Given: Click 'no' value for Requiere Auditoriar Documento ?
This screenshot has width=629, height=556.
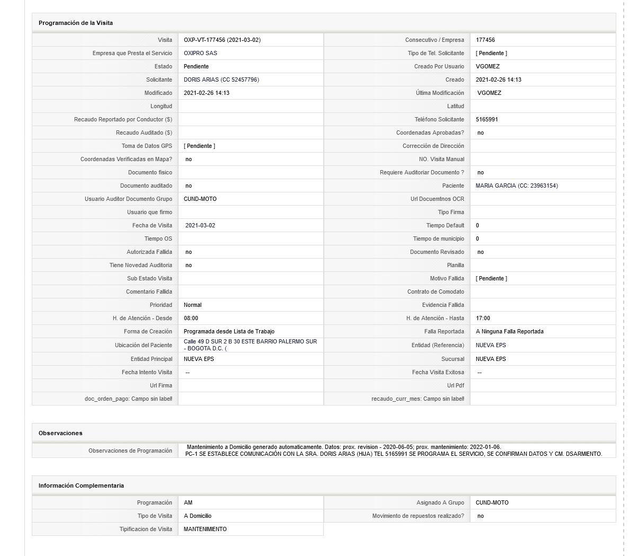Looking at the screenshot, I should pos(481,172).
